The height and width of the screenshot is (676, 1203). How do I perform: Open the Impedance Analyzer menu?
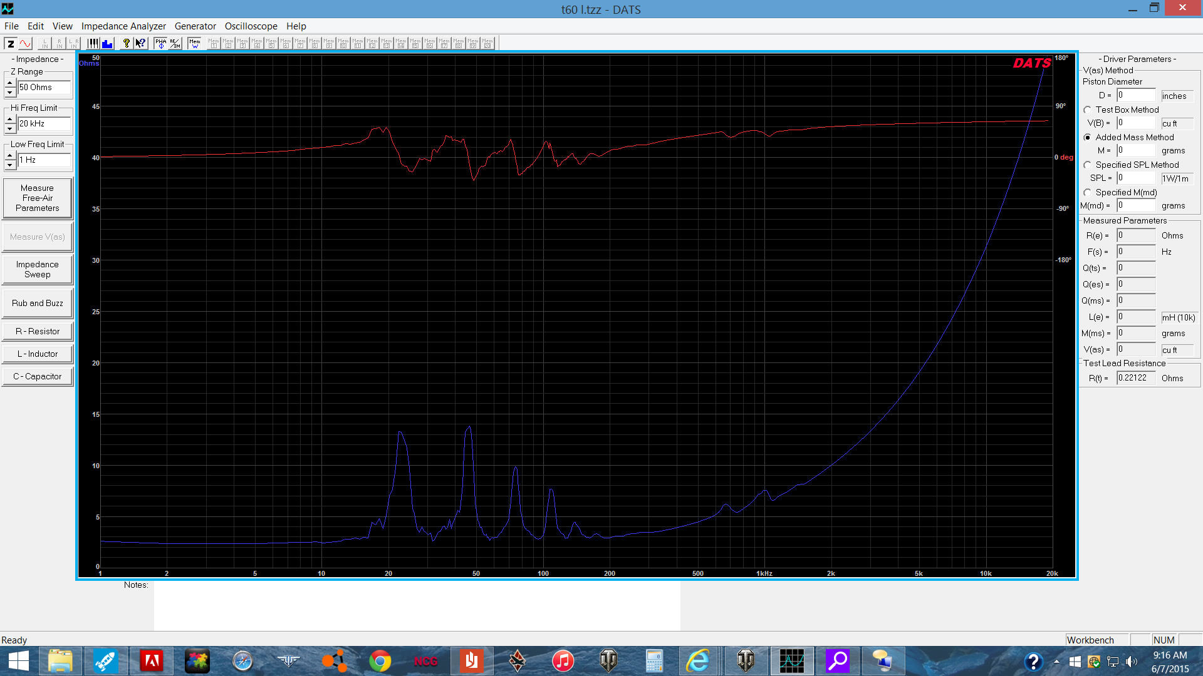click(123, 26)
